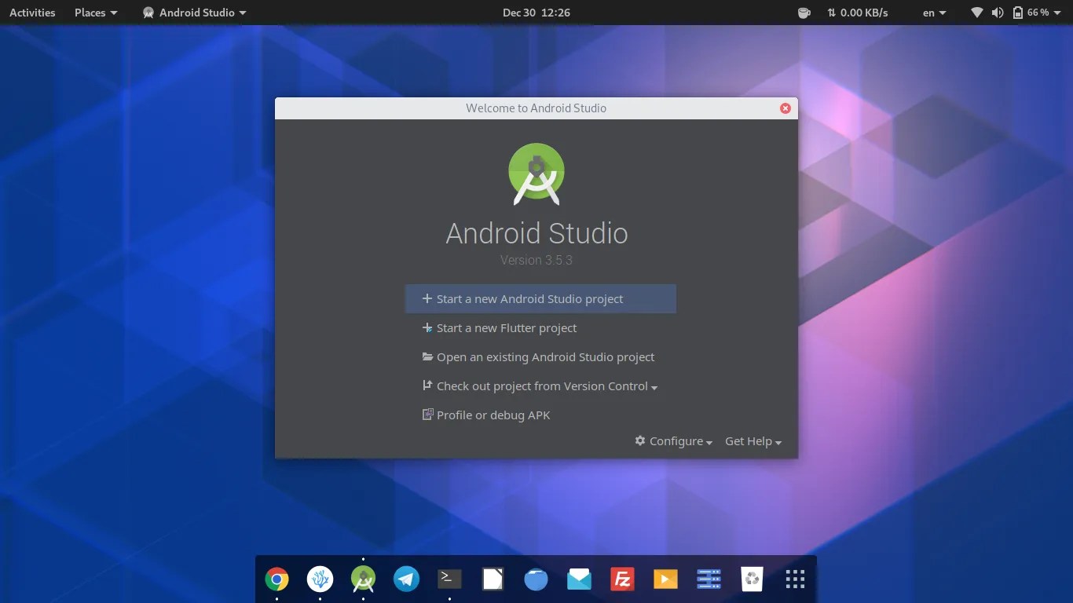
Task: Click the Android Studio icon in the dock
Action: coord(363,579)
